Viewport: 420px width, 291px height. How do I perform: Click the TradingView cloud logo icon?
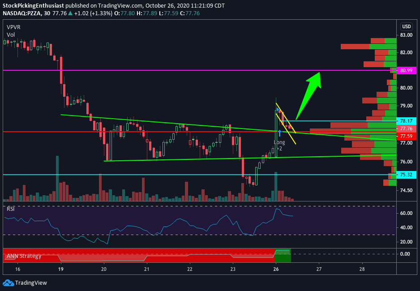tap(8, 282)
